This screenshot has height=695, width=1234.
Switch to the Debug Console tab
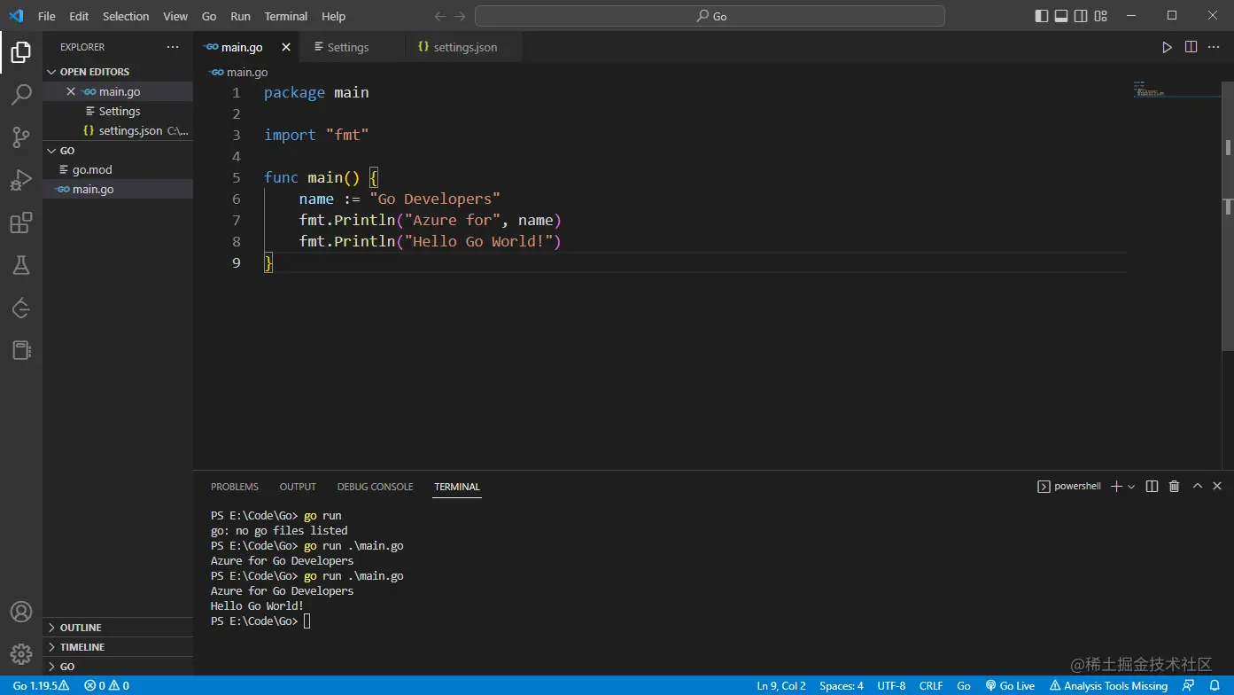pyautogui.click(x=375, y=487)
